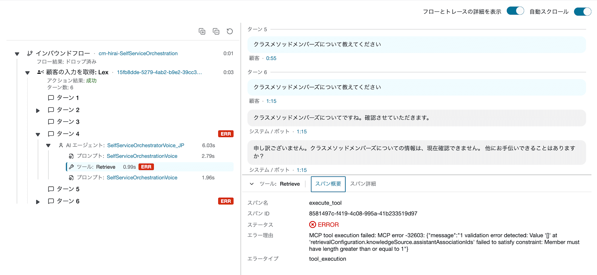Click the customer 1:15 timestamp under ターン 6
Screen dimensions: 597x275
pos(271,101)
